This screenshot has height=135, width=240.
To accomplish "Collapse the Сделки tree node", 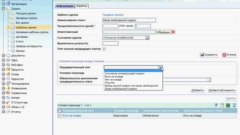I will point(3,9).
